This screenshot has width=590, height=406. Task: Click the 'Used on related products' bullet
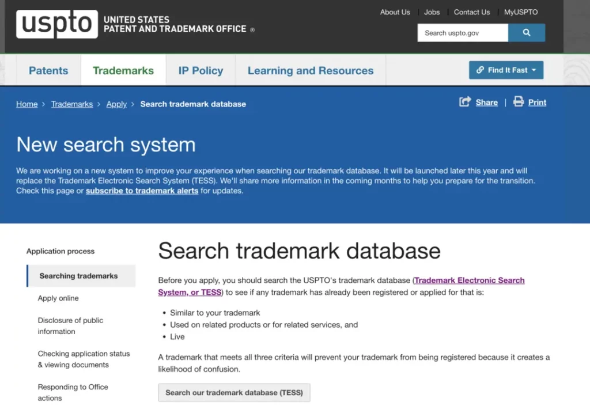pyautogui.click(x=264, y=325)
